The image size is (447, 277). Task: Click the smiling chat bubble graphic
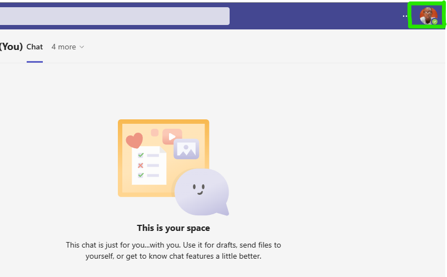[201, 192]
